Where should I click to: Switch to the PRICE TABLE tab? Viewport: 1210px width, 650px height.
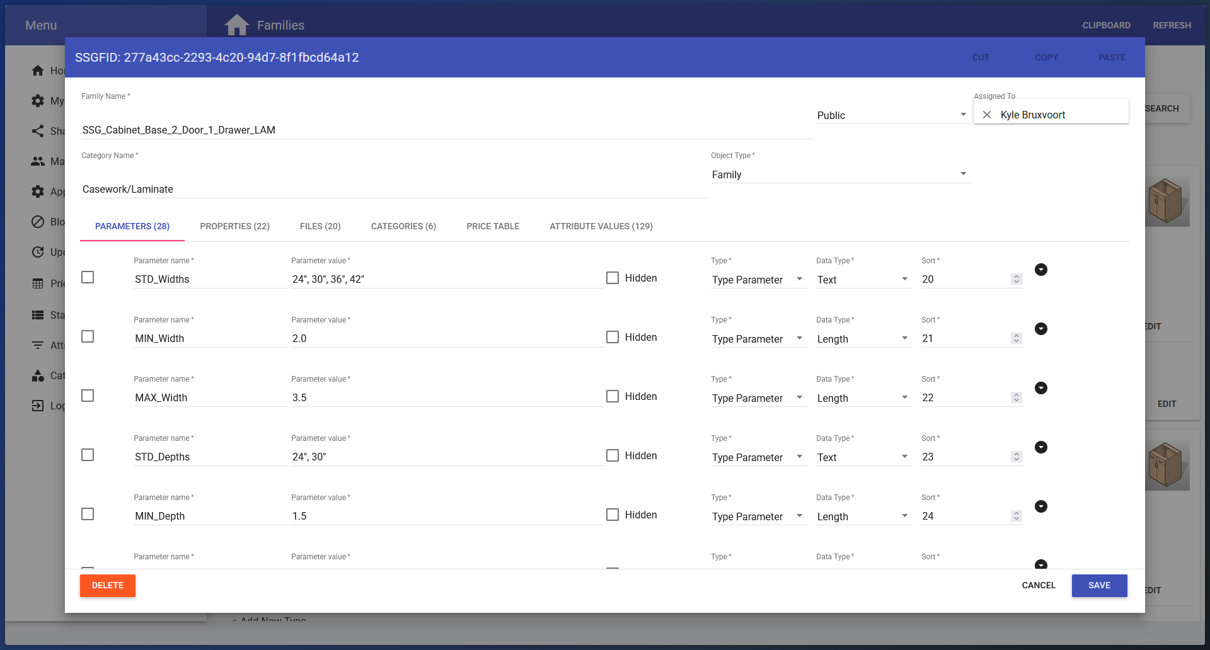pos(493,226)
